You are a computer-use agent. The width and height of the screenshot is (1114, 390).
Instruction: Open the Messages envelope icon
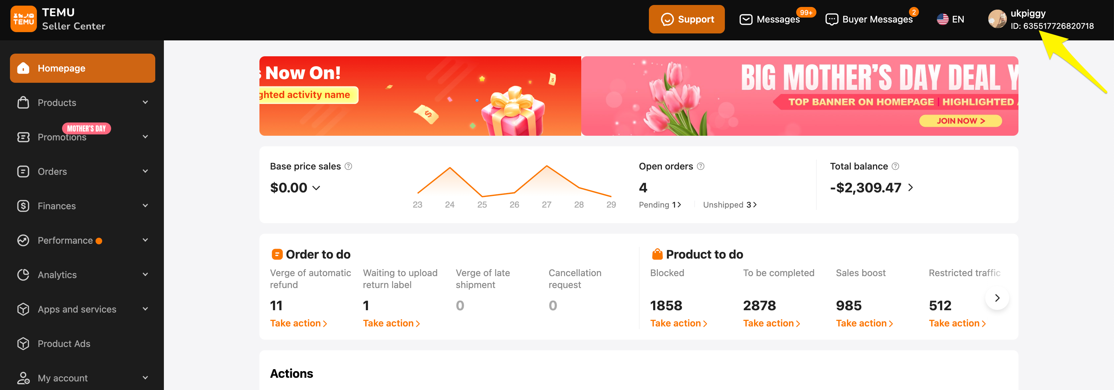pos(746,20)
